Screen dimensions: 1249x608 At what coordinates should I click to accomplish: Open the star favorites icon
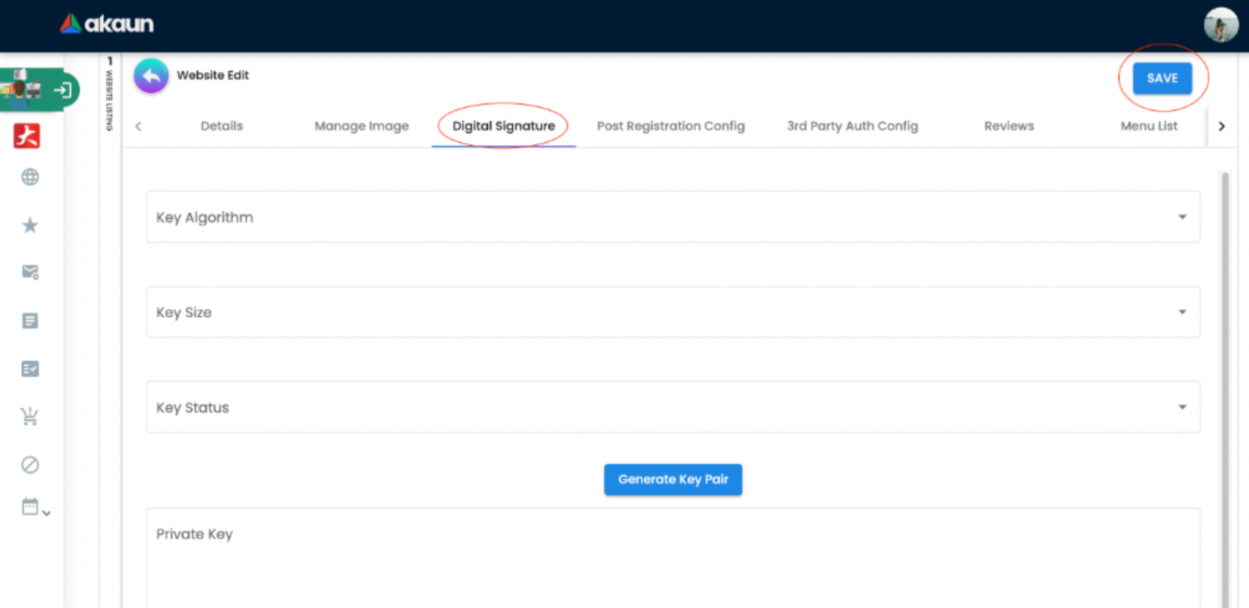(30, 226)
